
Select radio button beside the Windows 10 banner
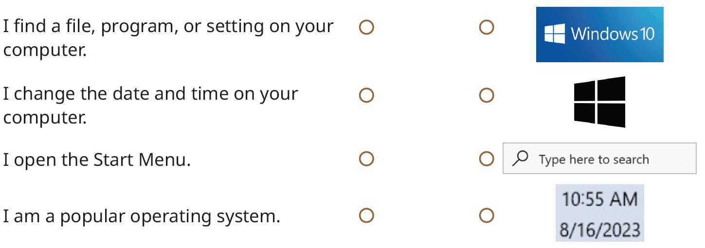click(x=487, y=28)
